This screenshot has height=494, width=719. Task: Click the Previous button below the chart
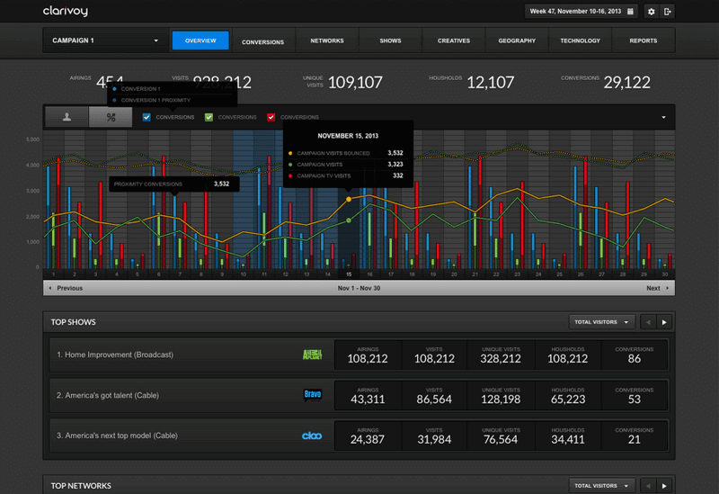[x=65, y=289]
